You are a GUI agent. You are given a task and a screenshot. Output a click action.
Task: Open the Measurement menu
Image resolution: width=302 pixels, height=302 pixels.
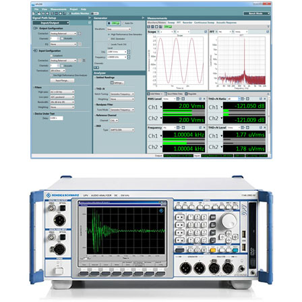(x=59, y=9)
